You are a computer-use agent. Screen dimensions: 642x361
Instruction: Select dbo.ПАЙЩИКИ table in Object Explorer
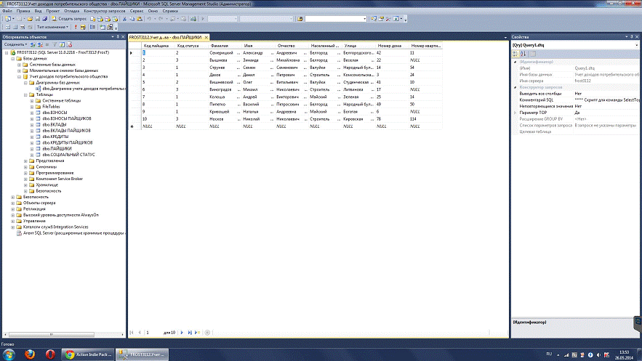(x=57, y=149)
